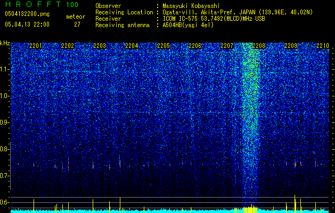The image size is (335, 213).
Task: Click the meteor label in the header
Action: 76,17
